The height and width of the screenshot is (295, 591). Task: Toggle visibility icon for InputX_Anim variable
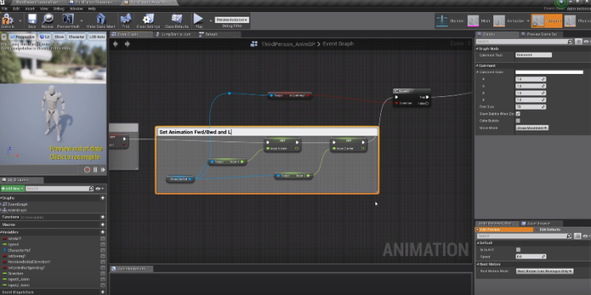103,280
